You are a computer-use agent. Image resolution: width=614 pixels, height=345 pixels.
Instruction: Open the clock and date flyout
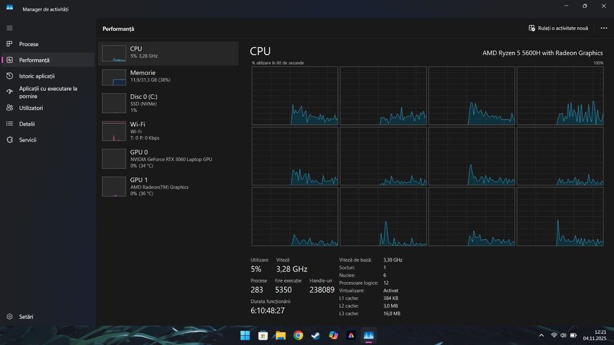pyautogui.click(x=594, y=335)
